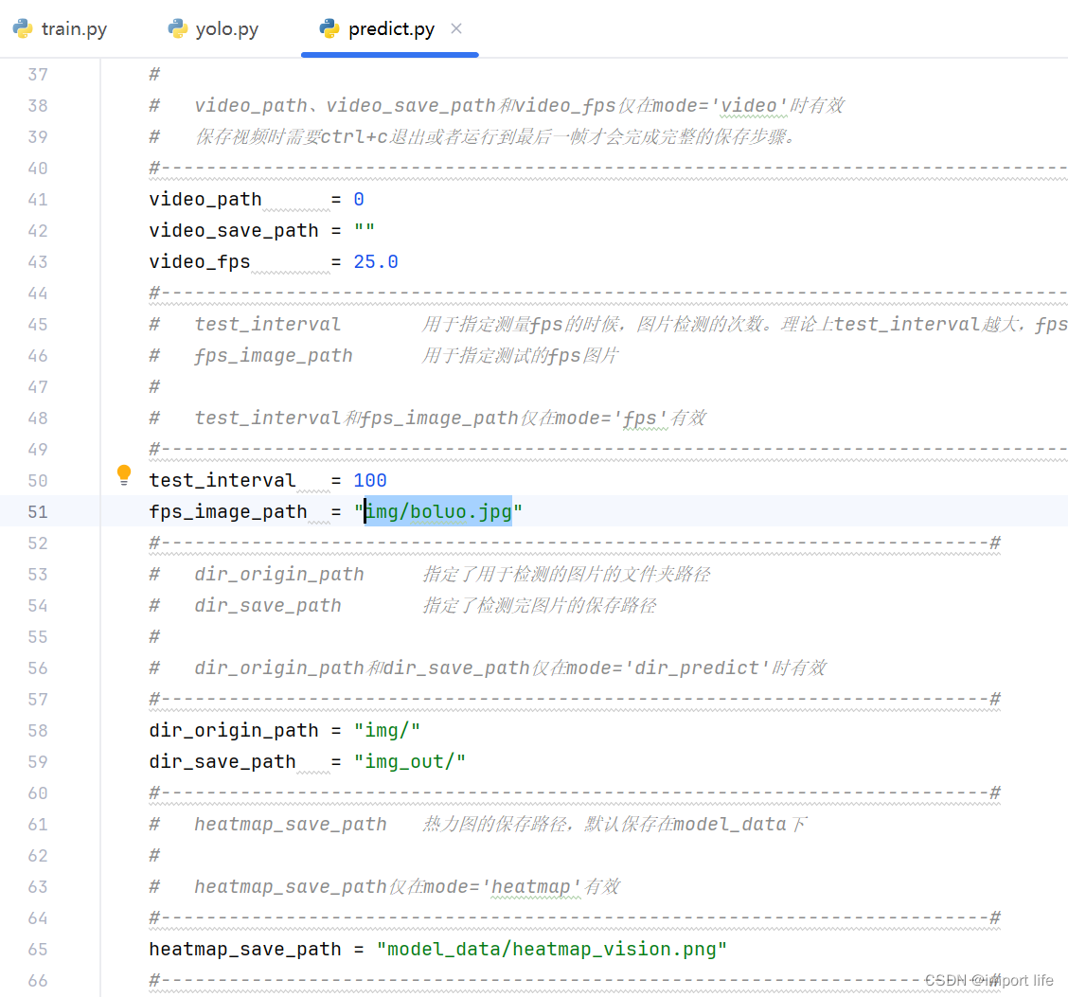Click the video_save_path variable name
Screen dimensions: 1068x997
coord(234,231)
